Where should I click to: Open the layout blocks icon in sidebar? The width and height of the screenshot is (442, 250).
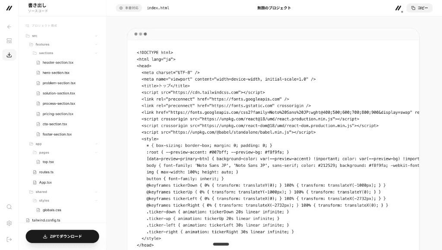coord(9,41)
